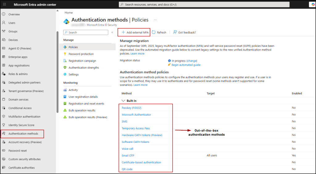Open the Passkey (FIDO2) method

pyautogui.click(x=131, y=108)
